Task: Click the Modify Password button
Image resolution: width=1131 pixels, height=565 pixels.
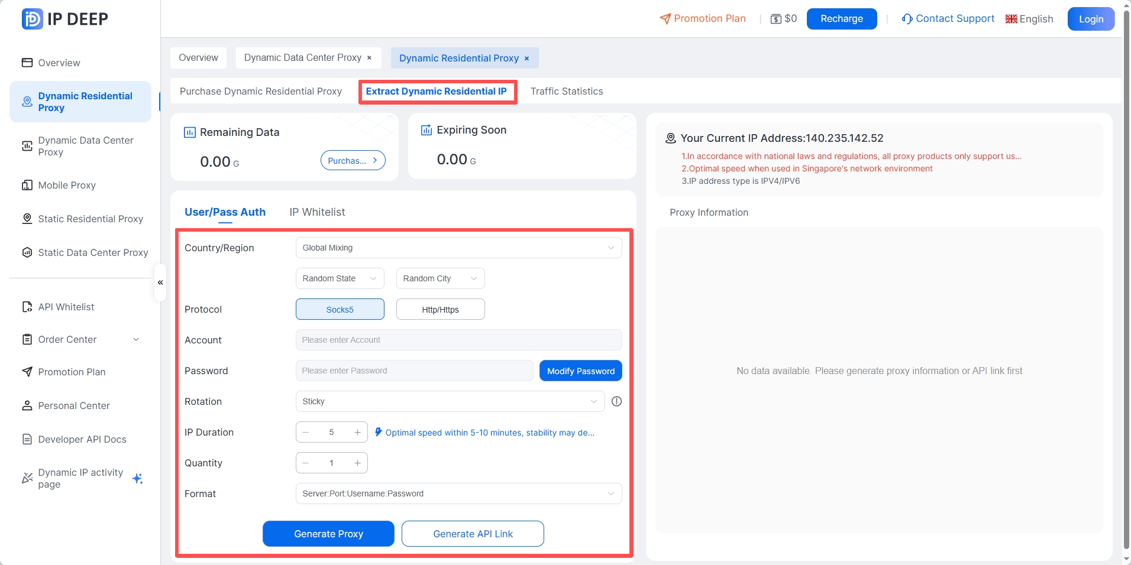Action: click(x=580, y=371)
